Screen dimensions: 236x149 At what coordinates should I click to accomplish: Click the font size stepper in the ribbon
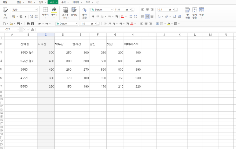click(133, 10)
